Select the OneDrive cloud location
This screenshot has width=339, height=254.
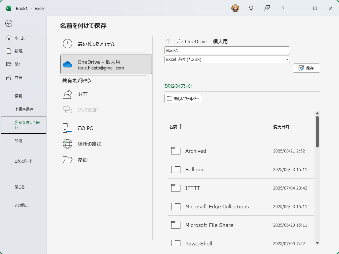click(x=106, y=64)
